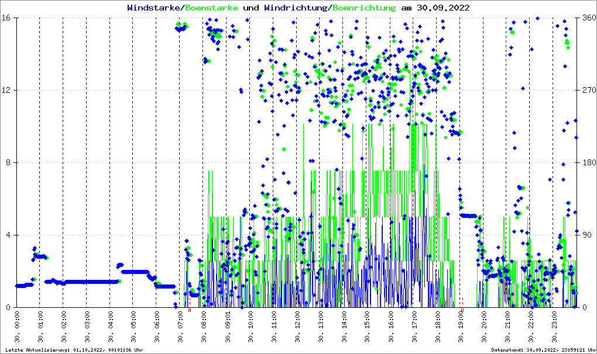
Task: Click the '30. 03:00' time axis label
Action: 87,327
